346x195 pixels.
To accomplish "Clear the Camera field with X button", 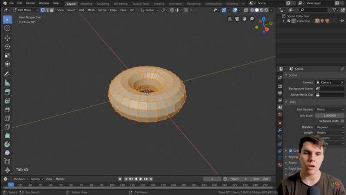I will [342, 82].
